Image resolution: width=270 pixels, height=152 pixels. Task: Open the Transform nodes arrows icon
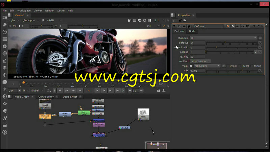(5, 75)
